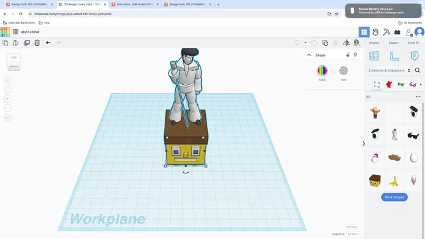The image size is (425, 239).
Task: Click More Shapes button
Action: [394, 197]
